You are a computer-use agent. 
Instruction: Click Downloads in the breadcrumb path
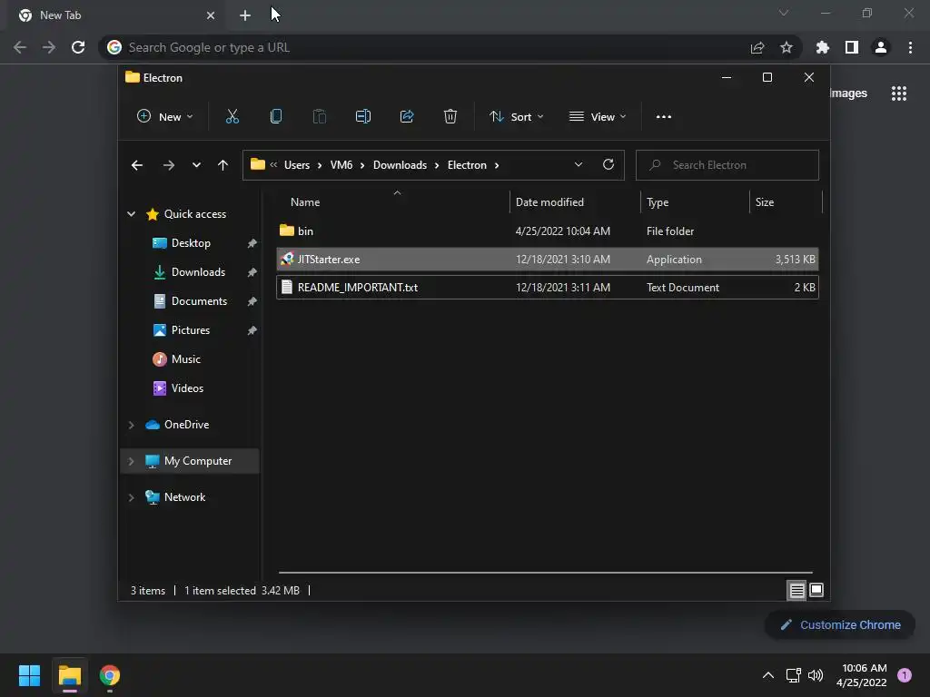click(400, 165)
